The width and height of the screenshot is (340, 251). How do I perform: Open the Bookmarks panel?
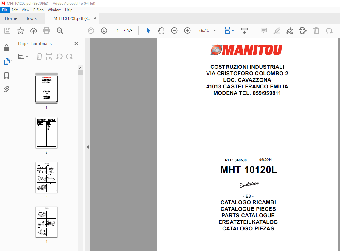(7, 76)
